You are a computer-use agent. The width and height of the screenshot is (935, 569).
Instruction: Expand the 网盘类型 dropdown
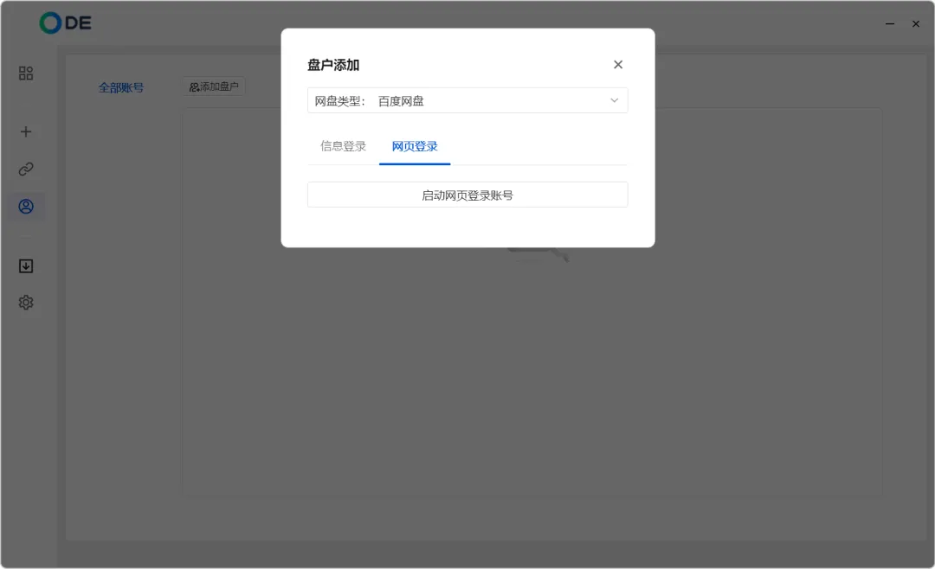point(467,100)
